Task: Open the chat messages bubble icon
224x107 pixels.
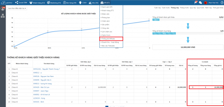Action: 200,3
